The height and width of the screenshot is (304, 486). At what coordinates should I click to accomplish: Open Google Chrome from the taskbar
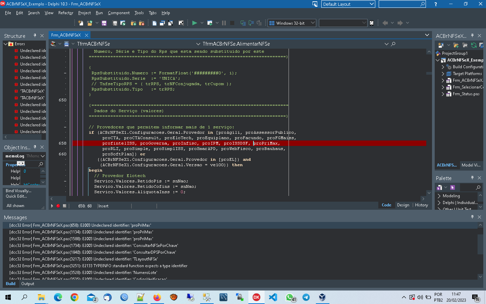[74, 297]
